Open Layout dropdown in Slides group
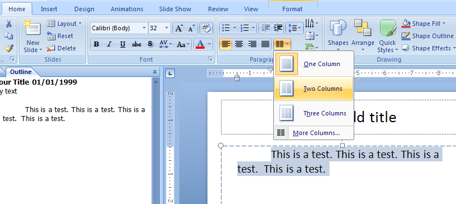456x204 pixels. (x=64, y=24)
